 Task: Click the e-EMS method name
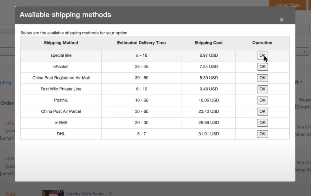(x=61, y=122)
